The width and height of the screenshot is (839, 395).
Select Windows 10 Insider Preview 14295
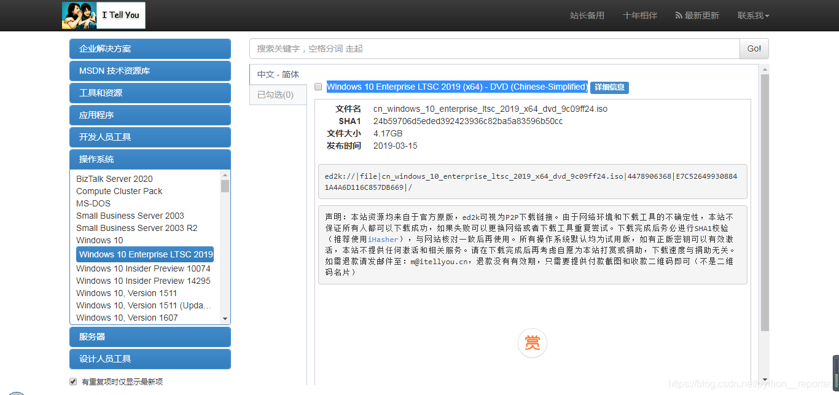click(143, 281)
